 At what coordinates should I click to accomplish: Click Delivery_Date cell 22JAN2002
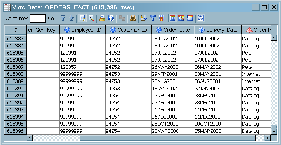click(x=218, y=89)
